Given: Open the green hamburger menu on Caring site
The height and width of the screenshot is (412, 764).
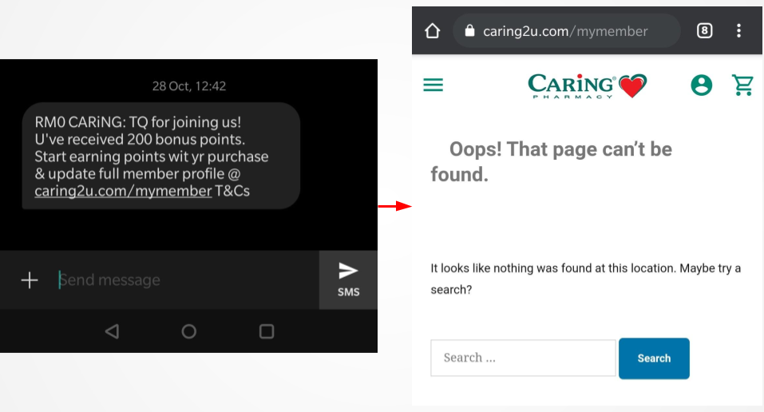Looking at the screenshot, I should 433,85.
